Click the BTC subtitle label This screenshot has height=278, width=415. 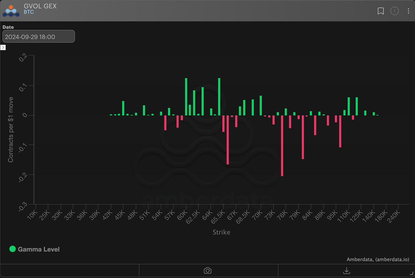[29, 12]
